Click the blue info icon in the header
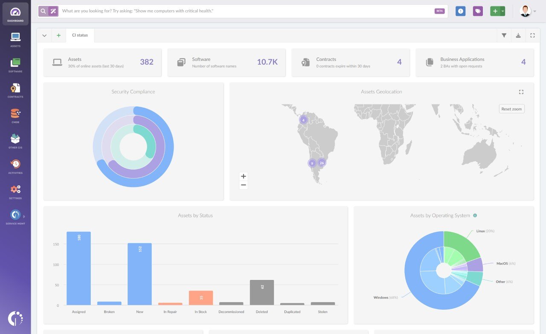This screenshot has width=546, height=334. click(460, 11)
